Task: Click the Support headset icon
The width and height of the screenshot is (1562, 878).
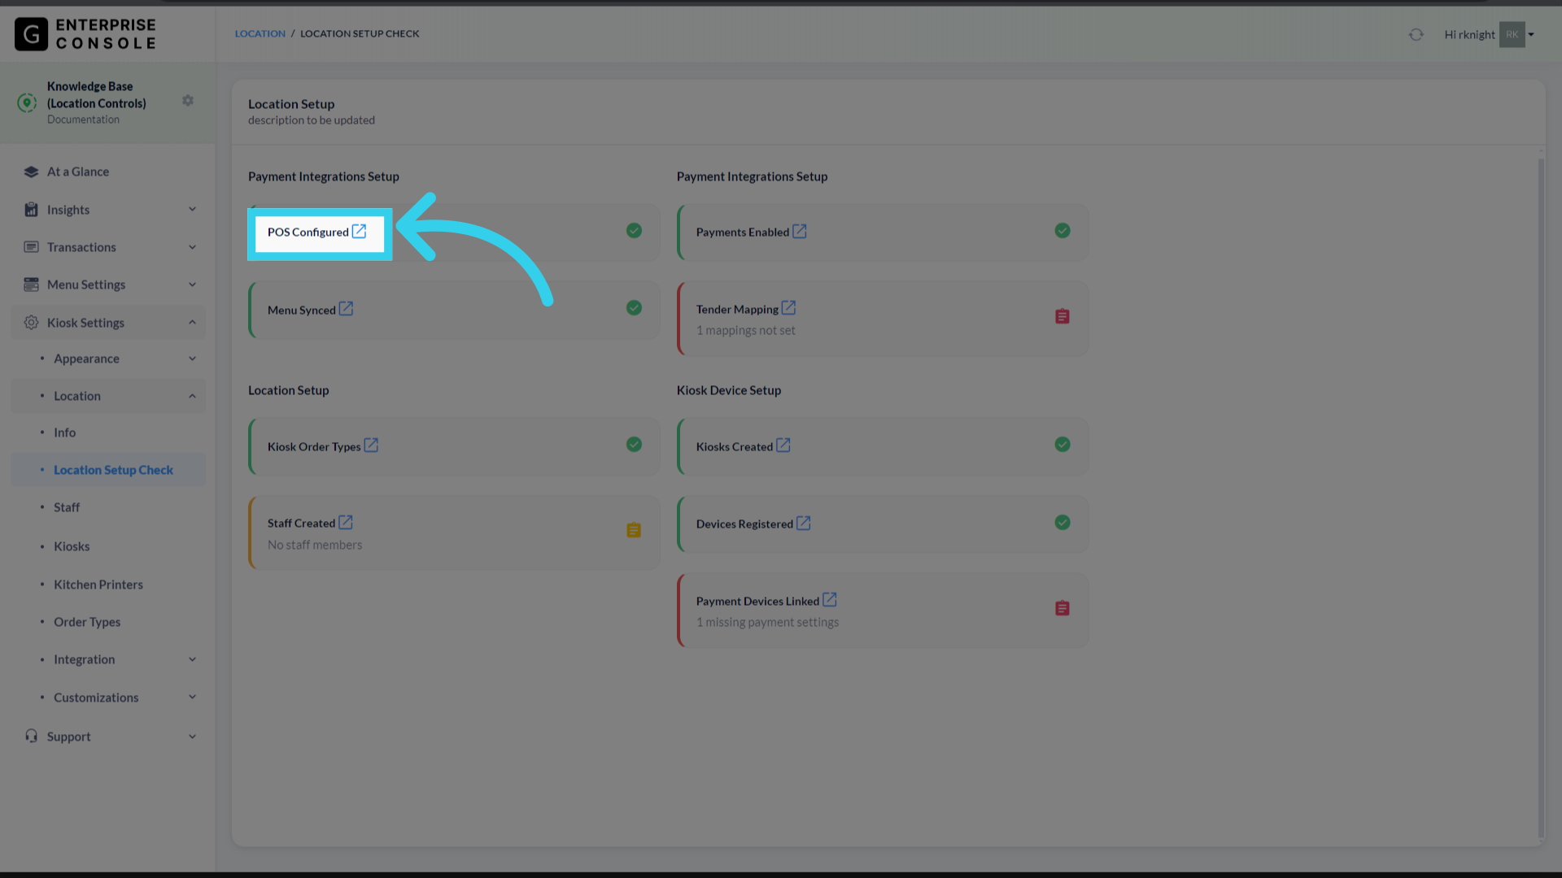Action: click(x=31, y=736)
